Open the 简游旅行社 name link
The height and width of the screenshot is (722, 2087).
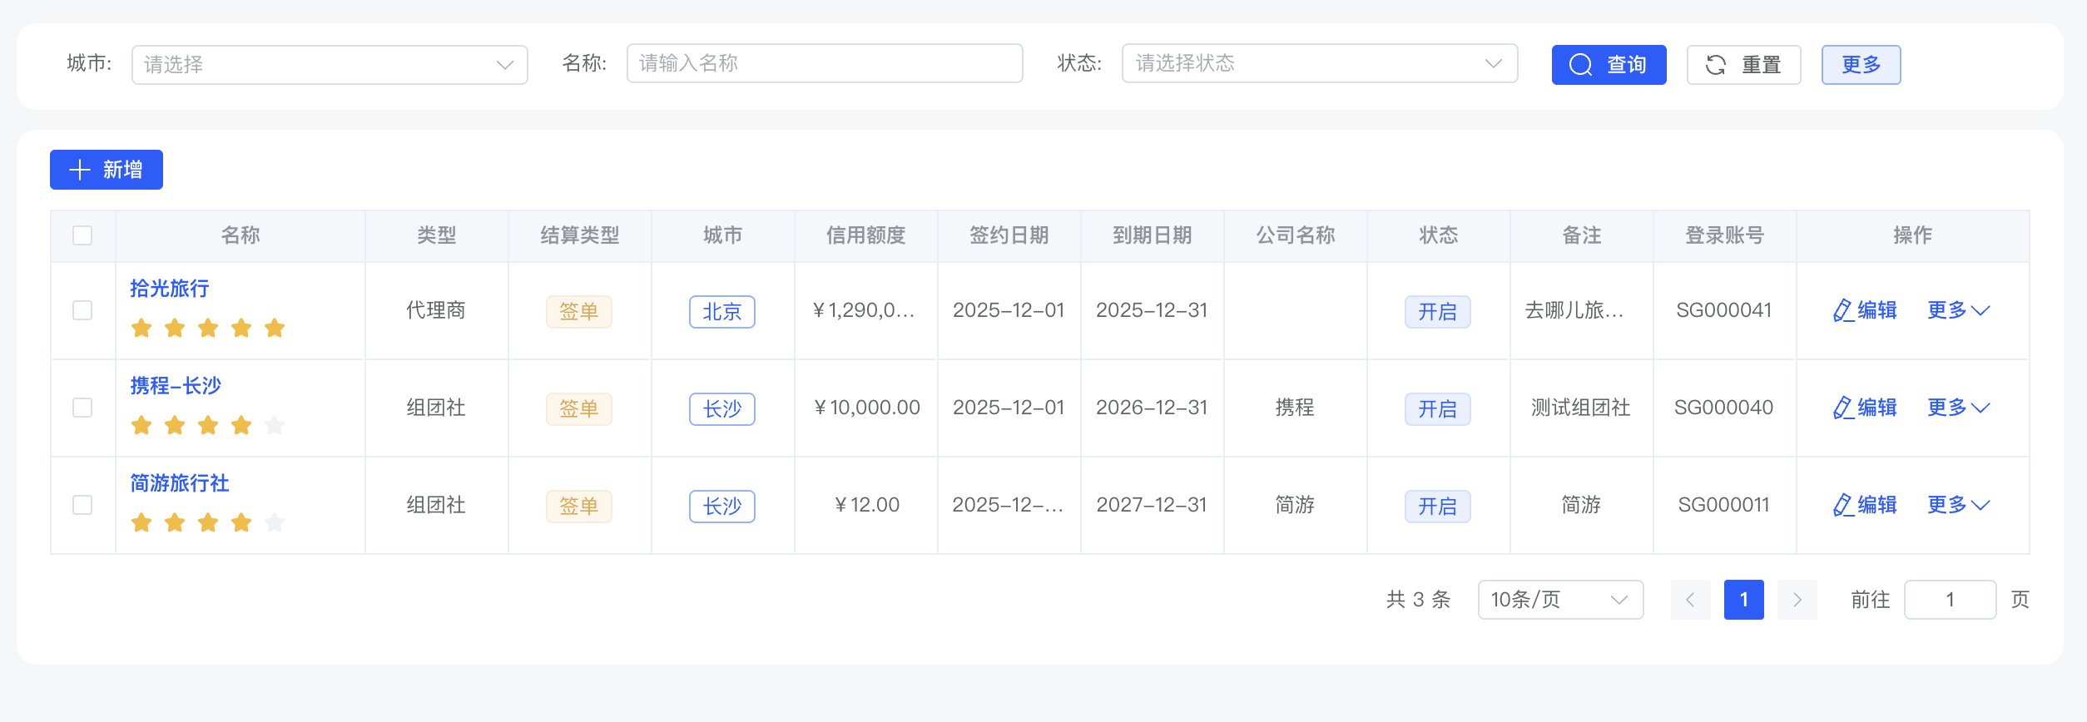180,483
